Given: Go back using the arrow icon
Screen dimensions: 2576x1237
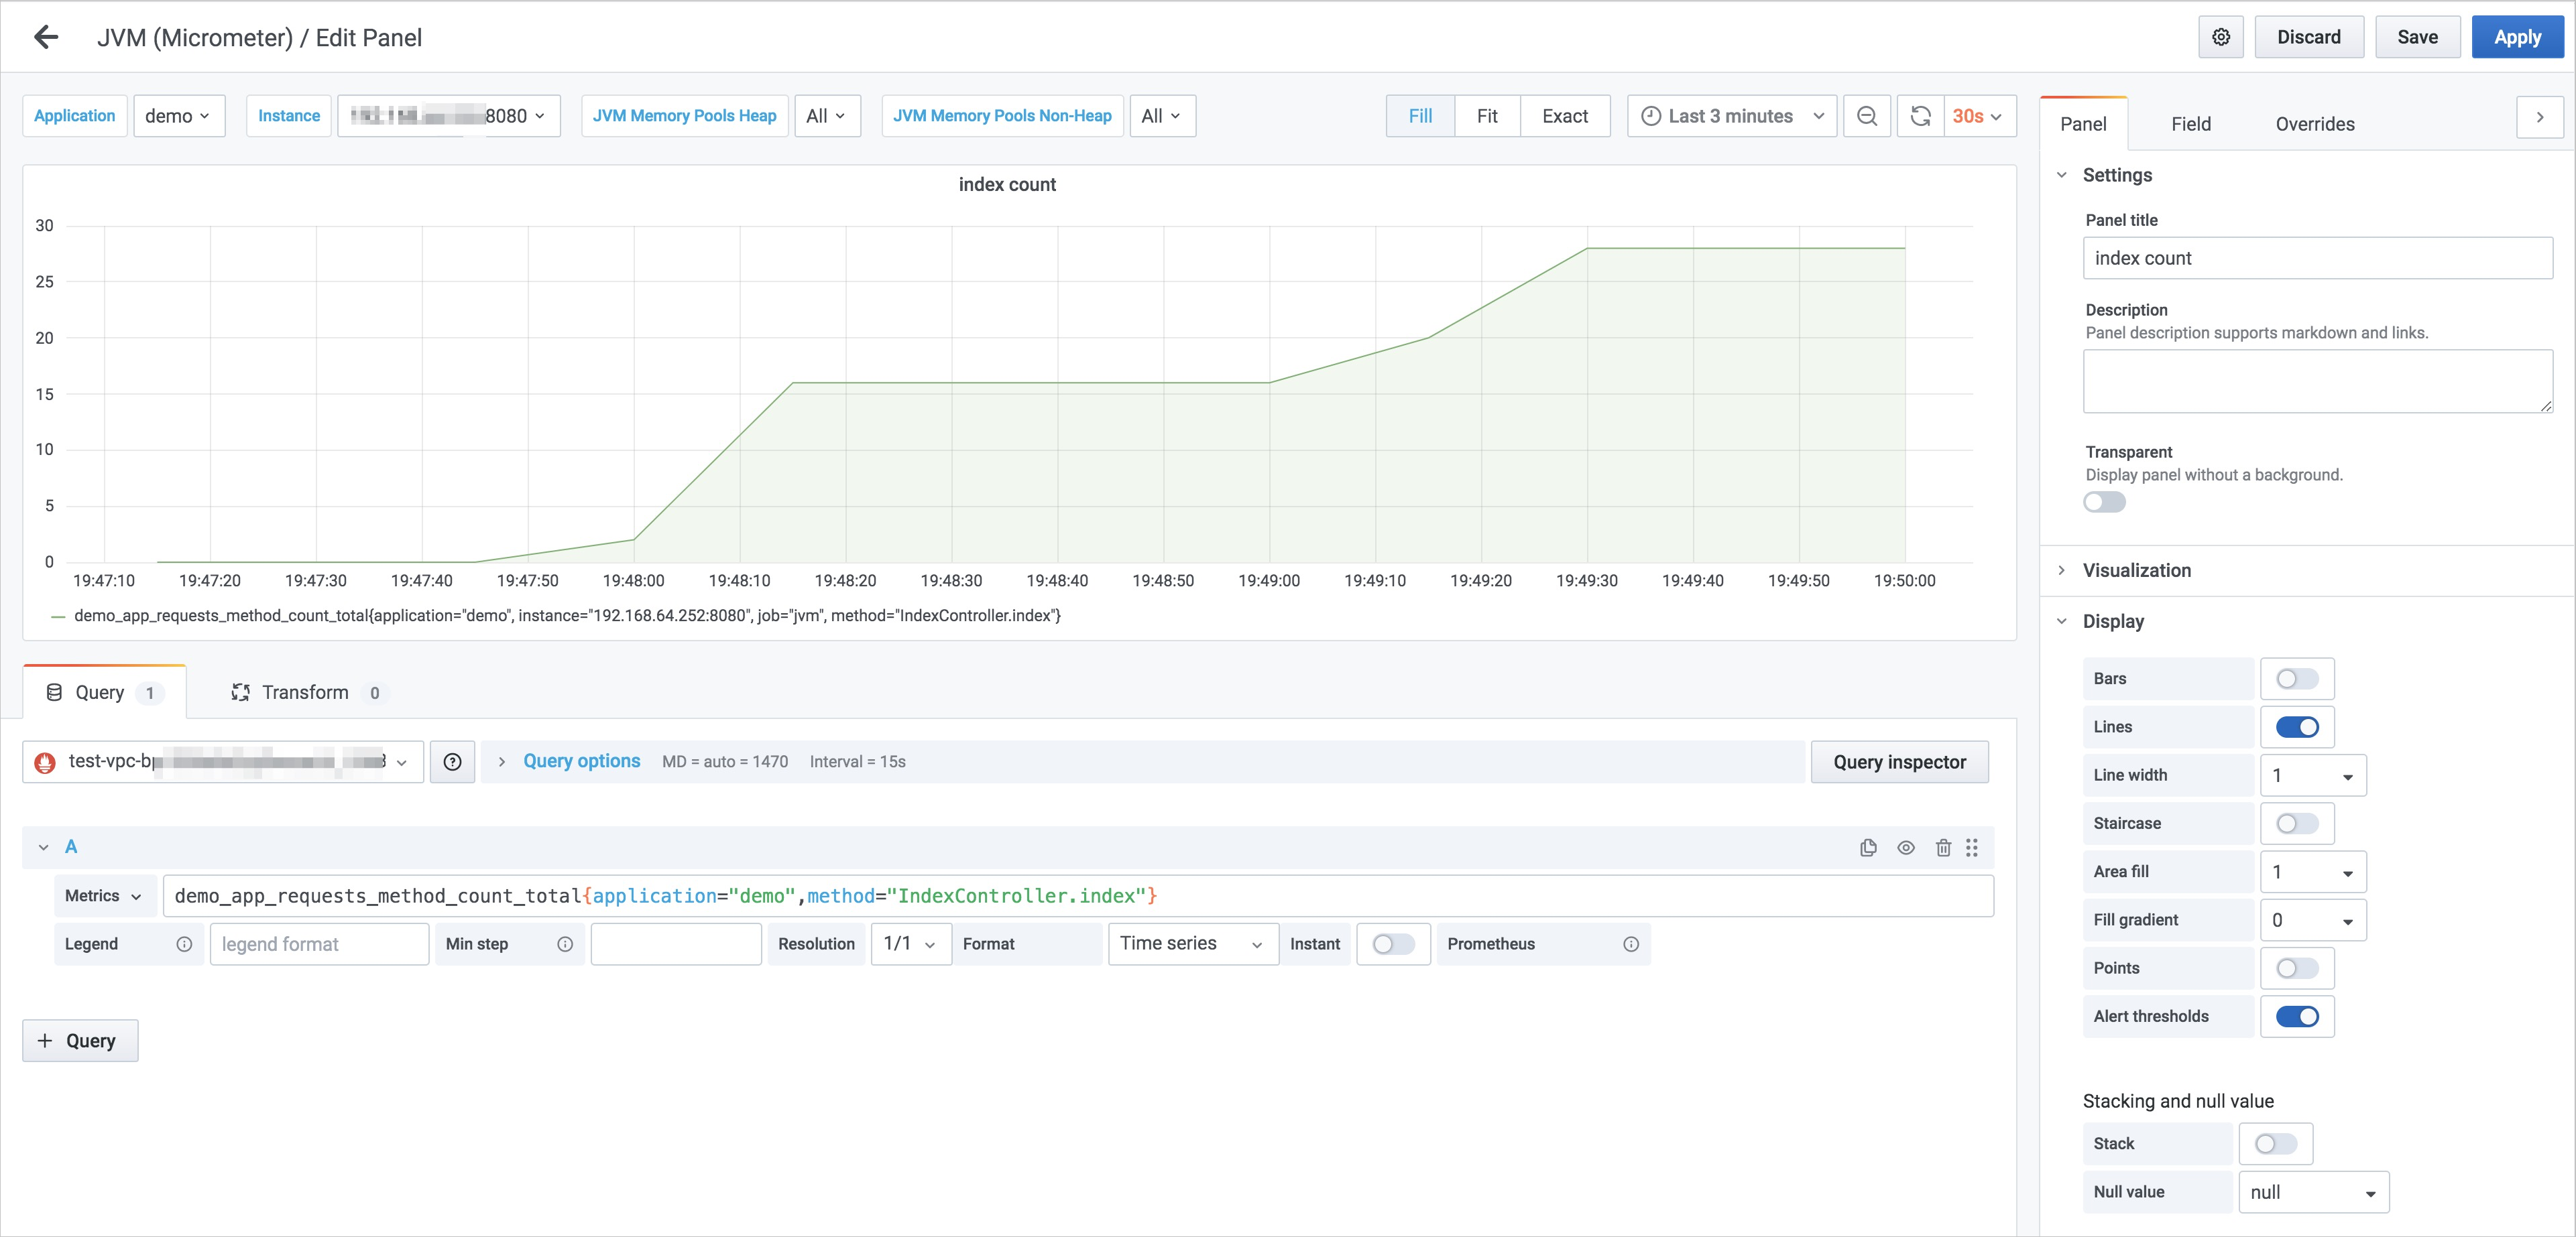Looking at the screenshot, I should 46,37.
